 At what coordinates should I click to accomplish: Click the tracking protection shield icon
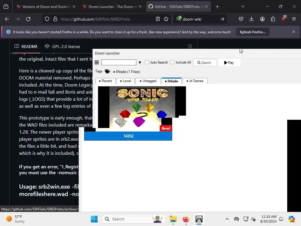[x=47, y=19]
